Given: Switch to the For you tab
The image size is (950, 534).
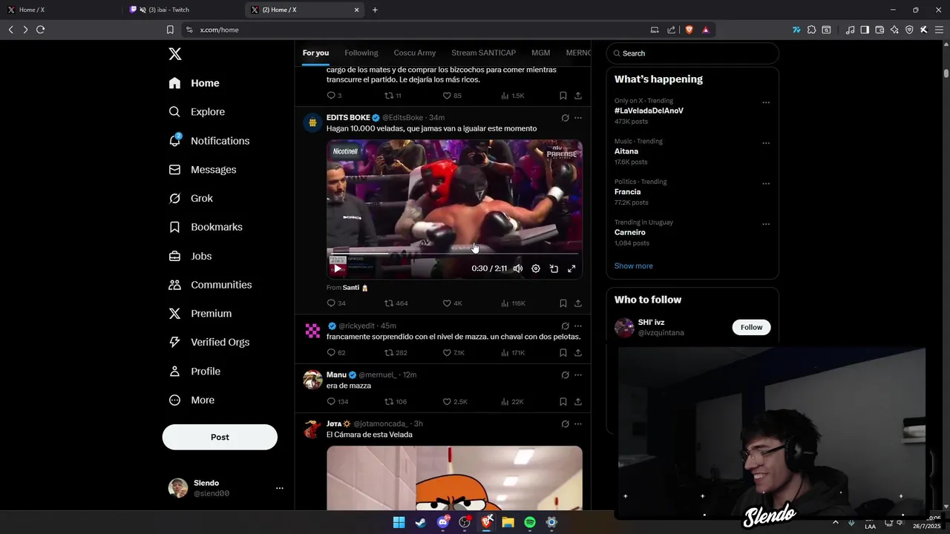Looking at the screenshot, I should (x=315, y=53).
